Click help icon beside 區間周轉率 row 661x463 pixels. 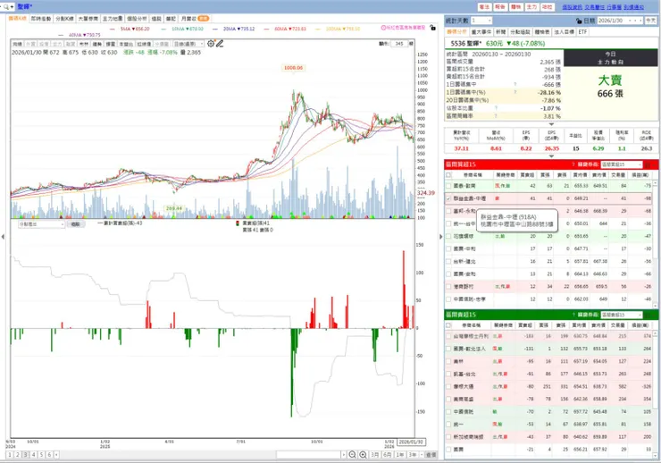point(496,116)
